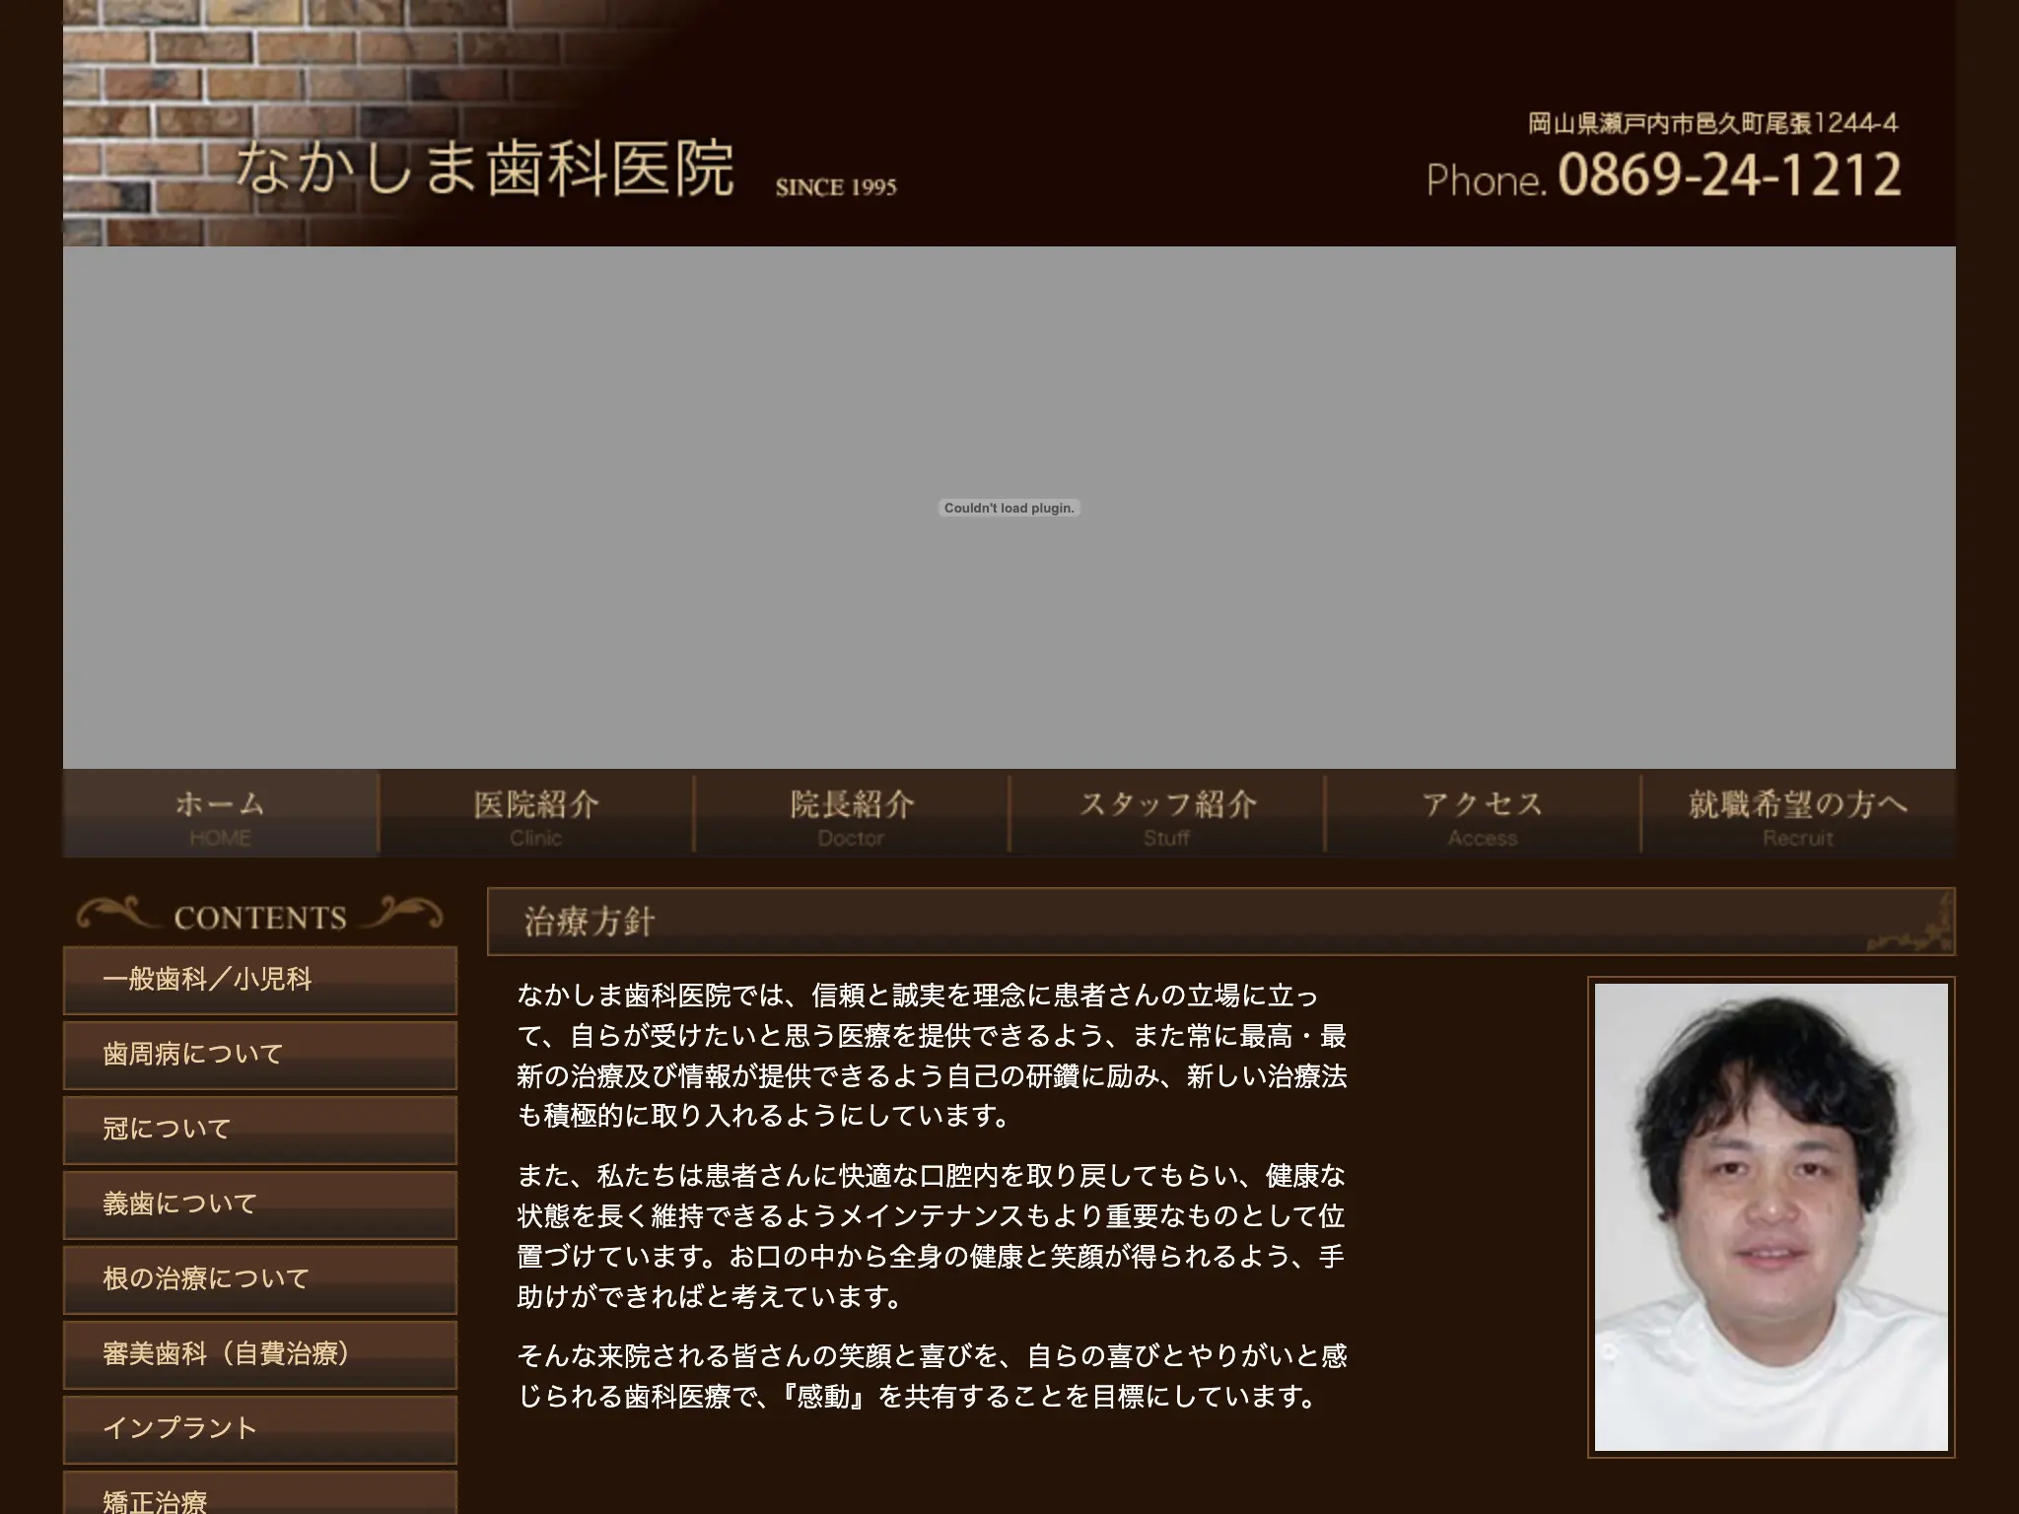Image resolution: width=2019 pixels, height=1514 pixels.
Task: Click the doctor's portrait photo
Action: (1771, 1216)
